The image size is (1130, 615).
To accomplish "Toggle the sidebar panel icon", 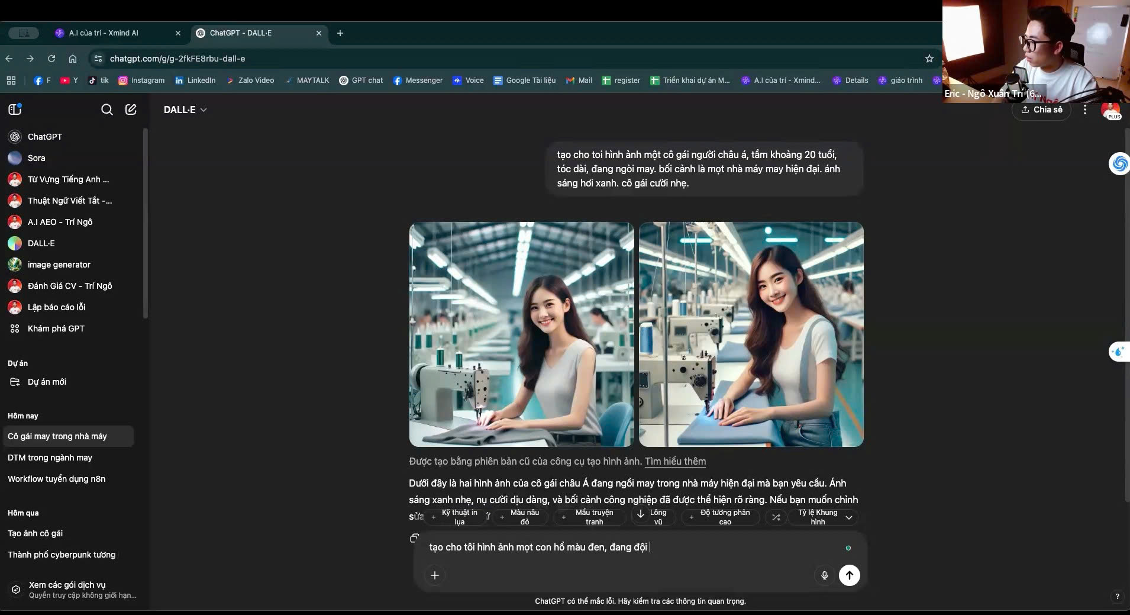I will [15, 110].
